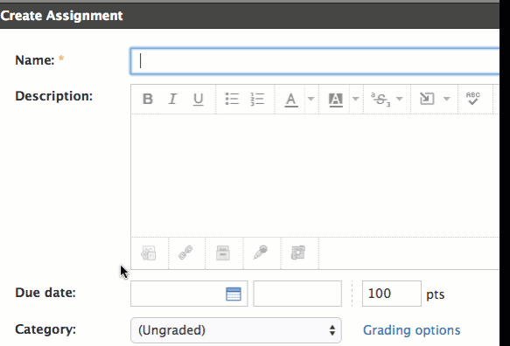Open the Category (Ungraded) dropdown

point(236,330)
